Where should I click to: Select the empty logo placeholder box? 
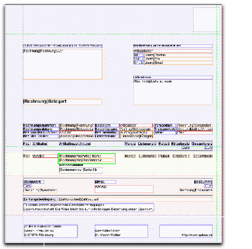pyautogui.click(x=207, y=20)
